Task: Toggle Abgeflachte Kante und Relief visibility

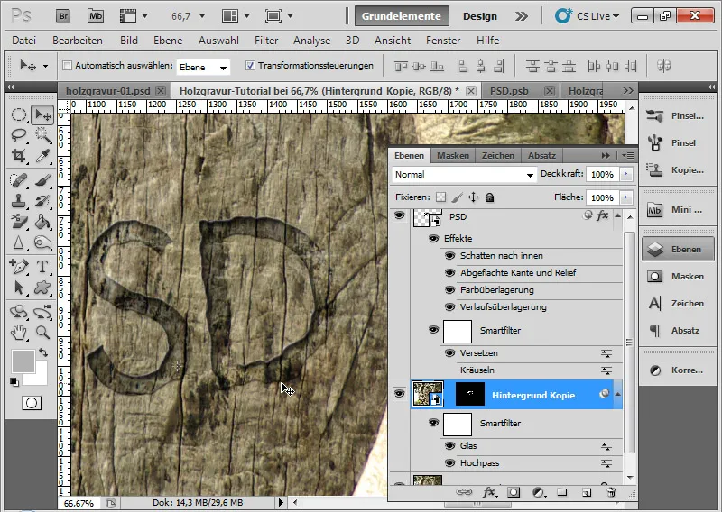Action: tap(449, 273)
